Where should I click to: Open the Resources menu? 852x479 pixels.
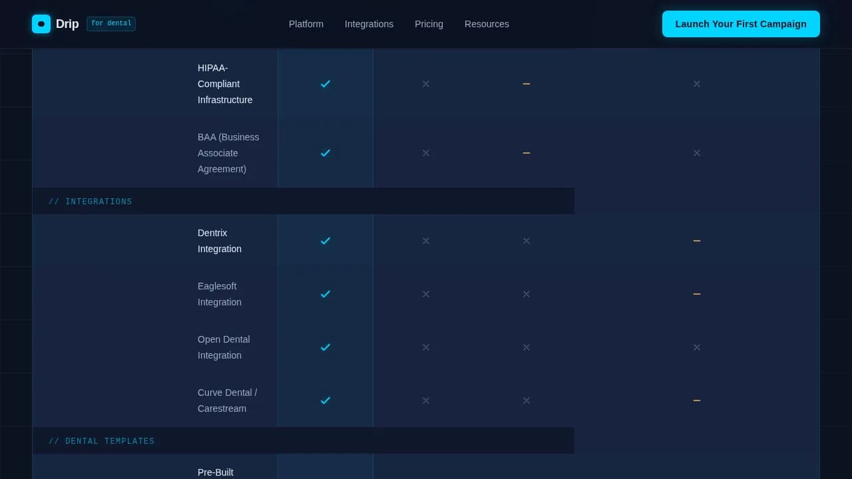(487, 24)
